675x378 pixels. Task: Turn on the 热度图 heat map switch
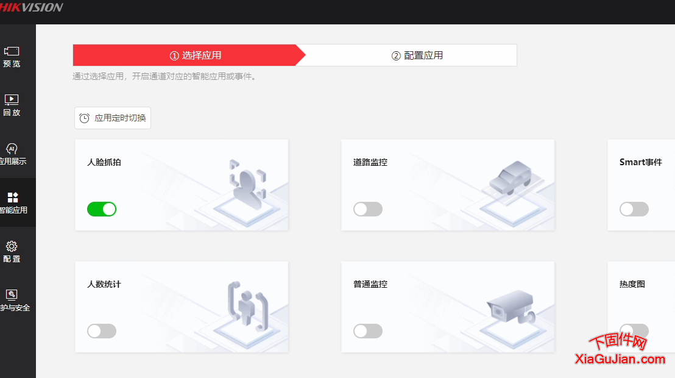pyautogui.click(x=634, y=330)
